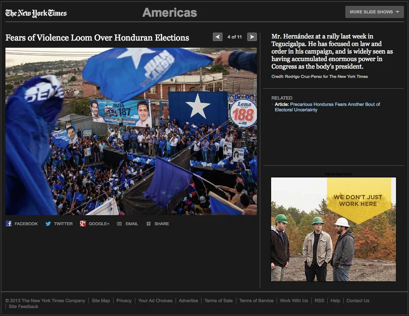Expand the left slide navigation chevron
Image resolution: width=409 pixels, height=316 pixels.
tap(217, 37)
